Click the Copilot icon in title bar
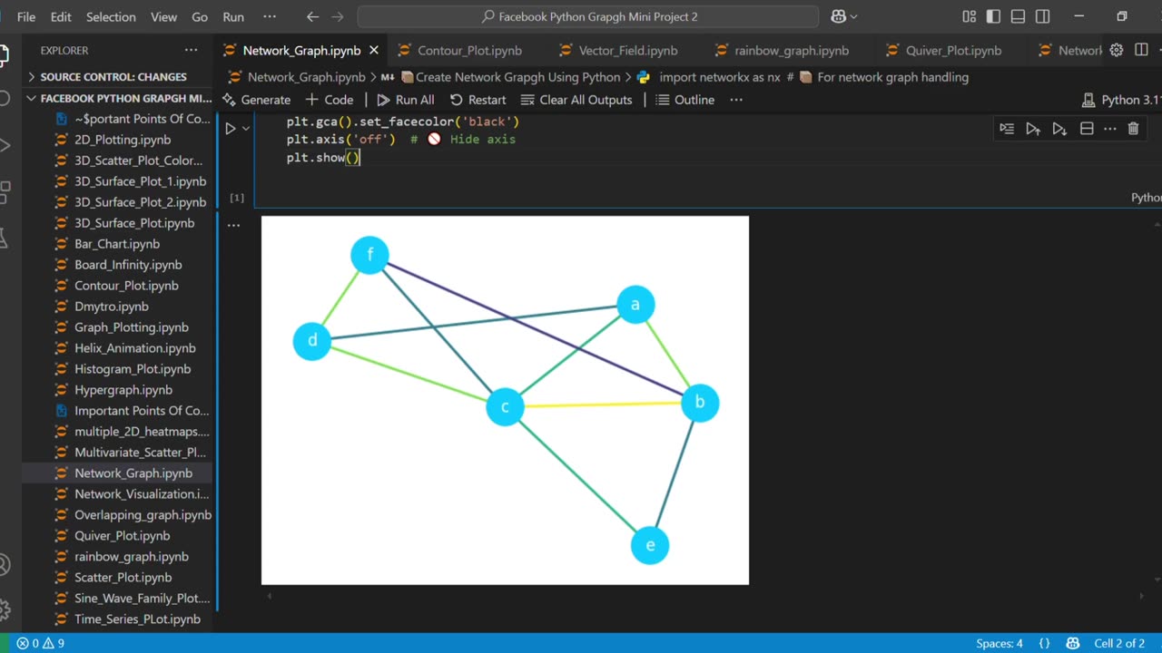The width and height of the screenshot is (1162, 653). [839, 16]
